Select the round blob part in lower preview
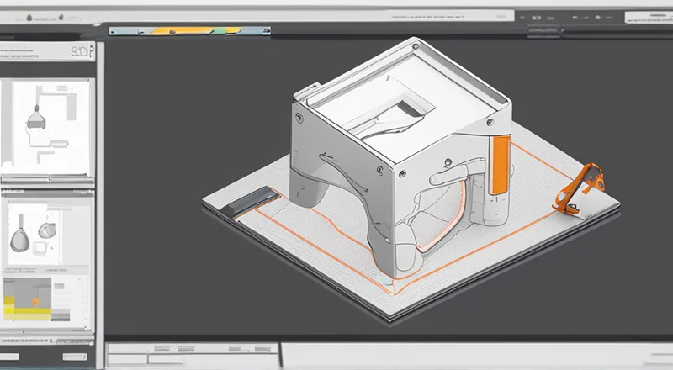673x370 pixels. pyautogui.click(x=47, y=229)
